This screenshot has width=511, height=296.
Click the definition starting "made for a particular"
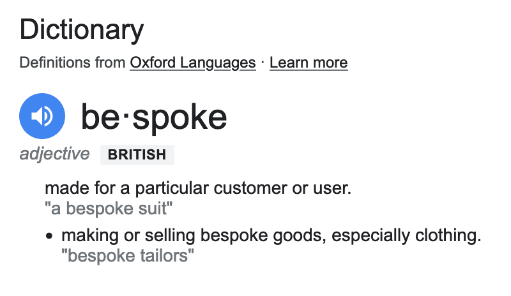click(x=198, y=188)
